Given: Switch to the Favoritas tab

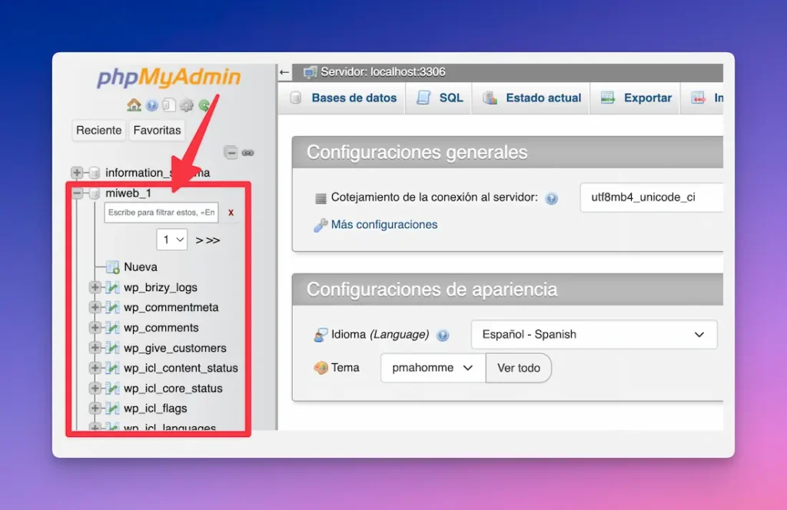Looking at the screenshot, I should coord(157,131).
